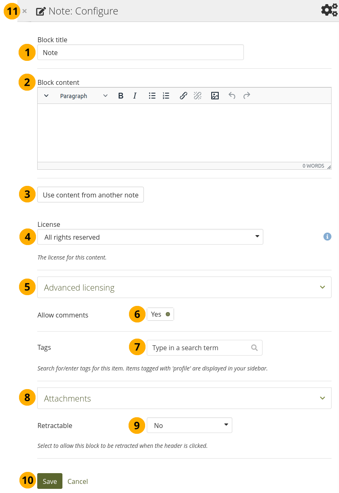Screen dimensions: 339x493
Task: Open the Retractable dropdown
Action: 189,426
